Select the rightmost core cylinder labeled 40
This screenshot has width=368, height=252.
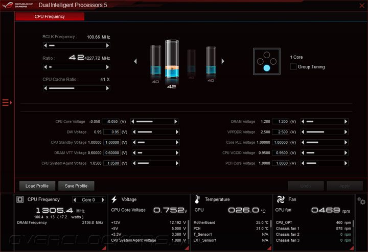click(x=211, y=60)
